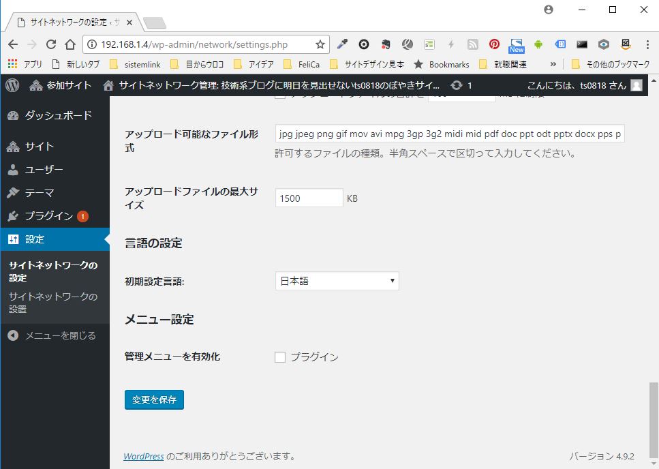The height and width of the screenshot is (469, 659).
Task: Open the アイデア bookmark folder
Action: (x=254, y=64)
